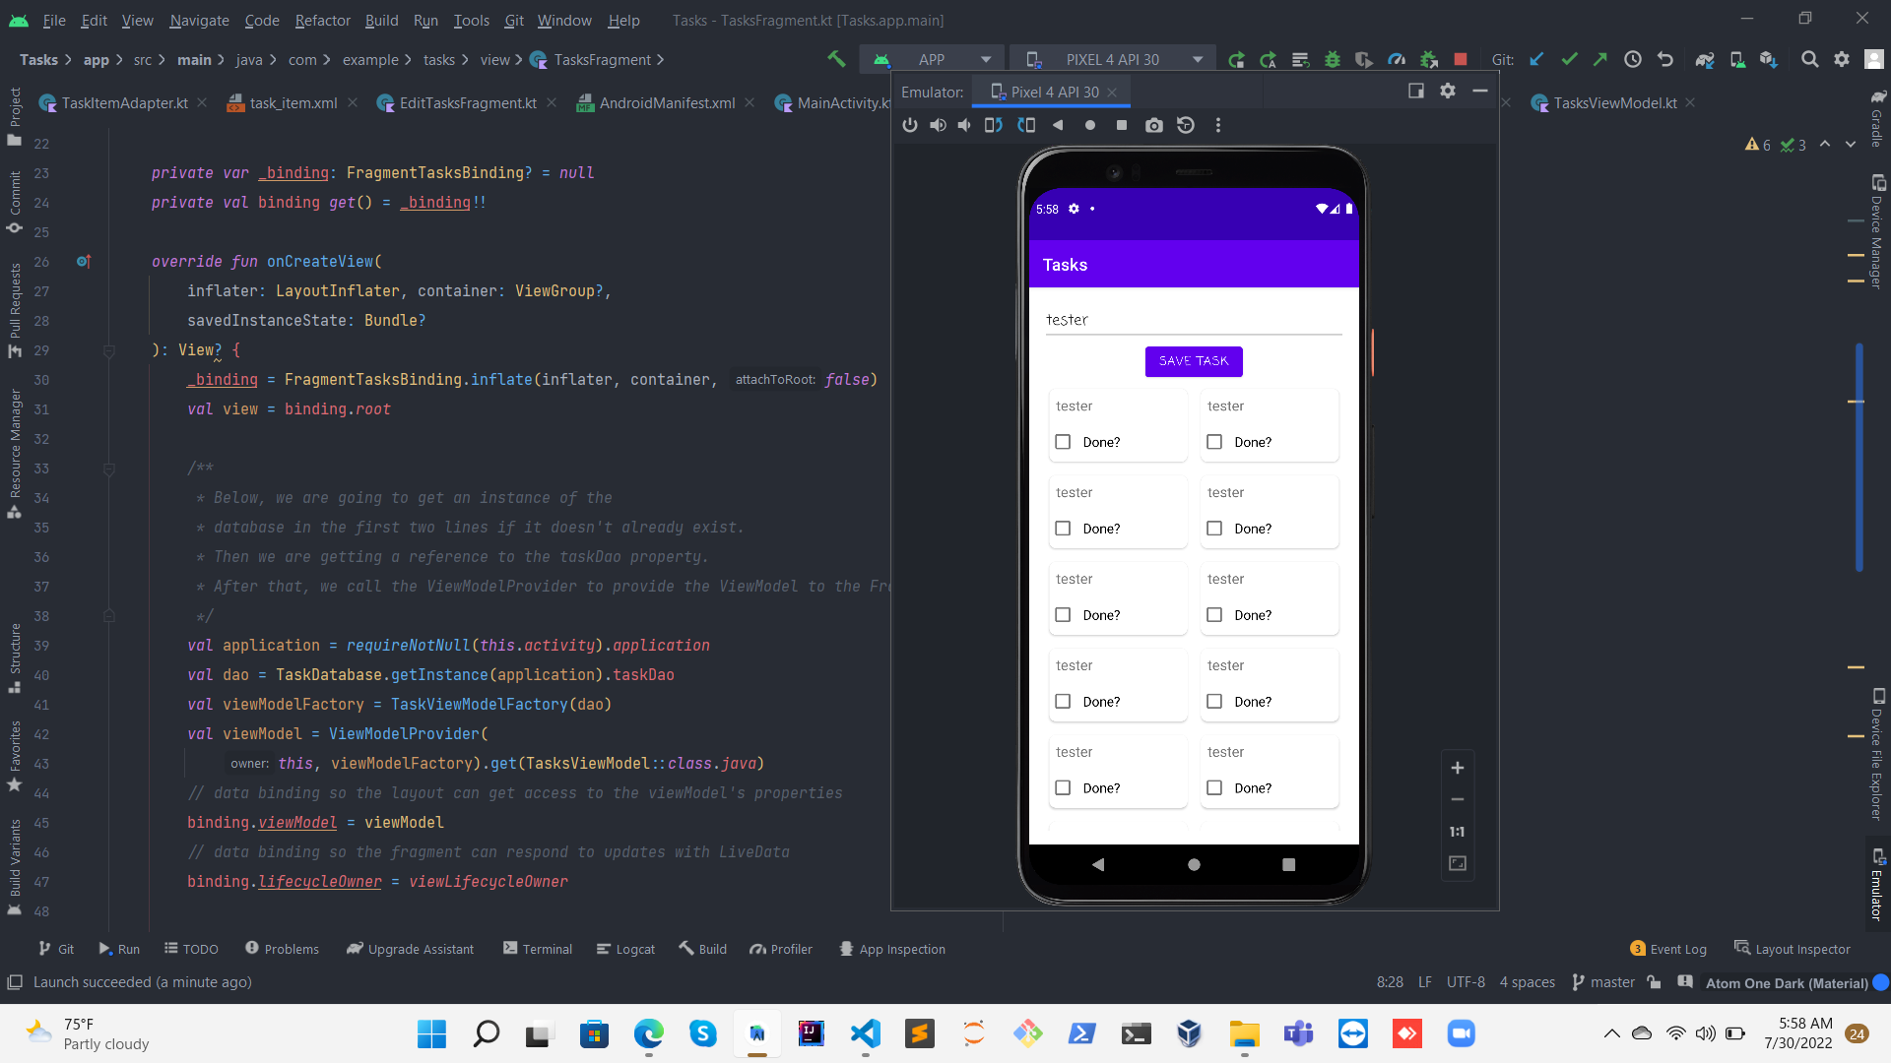
Task: Tick Done on the bottom-left tester card
Action: [x=1062, y=787]
